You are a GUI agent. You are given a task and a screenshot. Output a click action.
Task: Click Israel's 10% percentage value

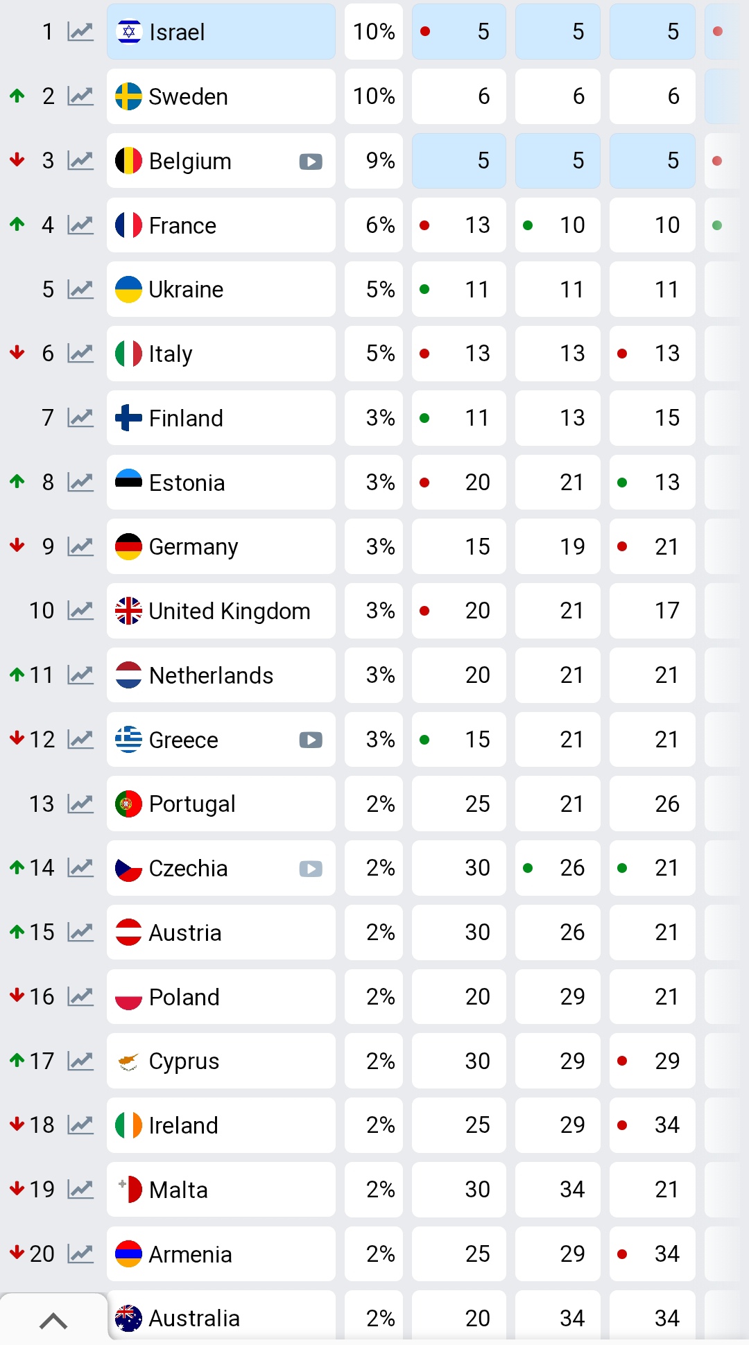coord(373,32)
